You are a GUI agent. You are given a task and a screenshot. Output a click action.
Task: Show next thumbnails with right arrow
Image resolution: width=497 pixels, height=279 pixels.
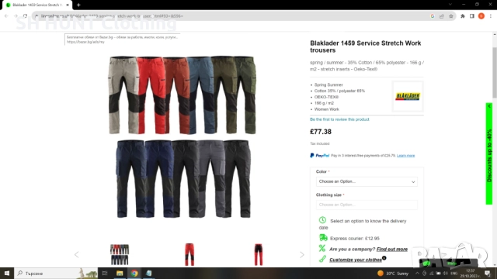coord(302,255)
